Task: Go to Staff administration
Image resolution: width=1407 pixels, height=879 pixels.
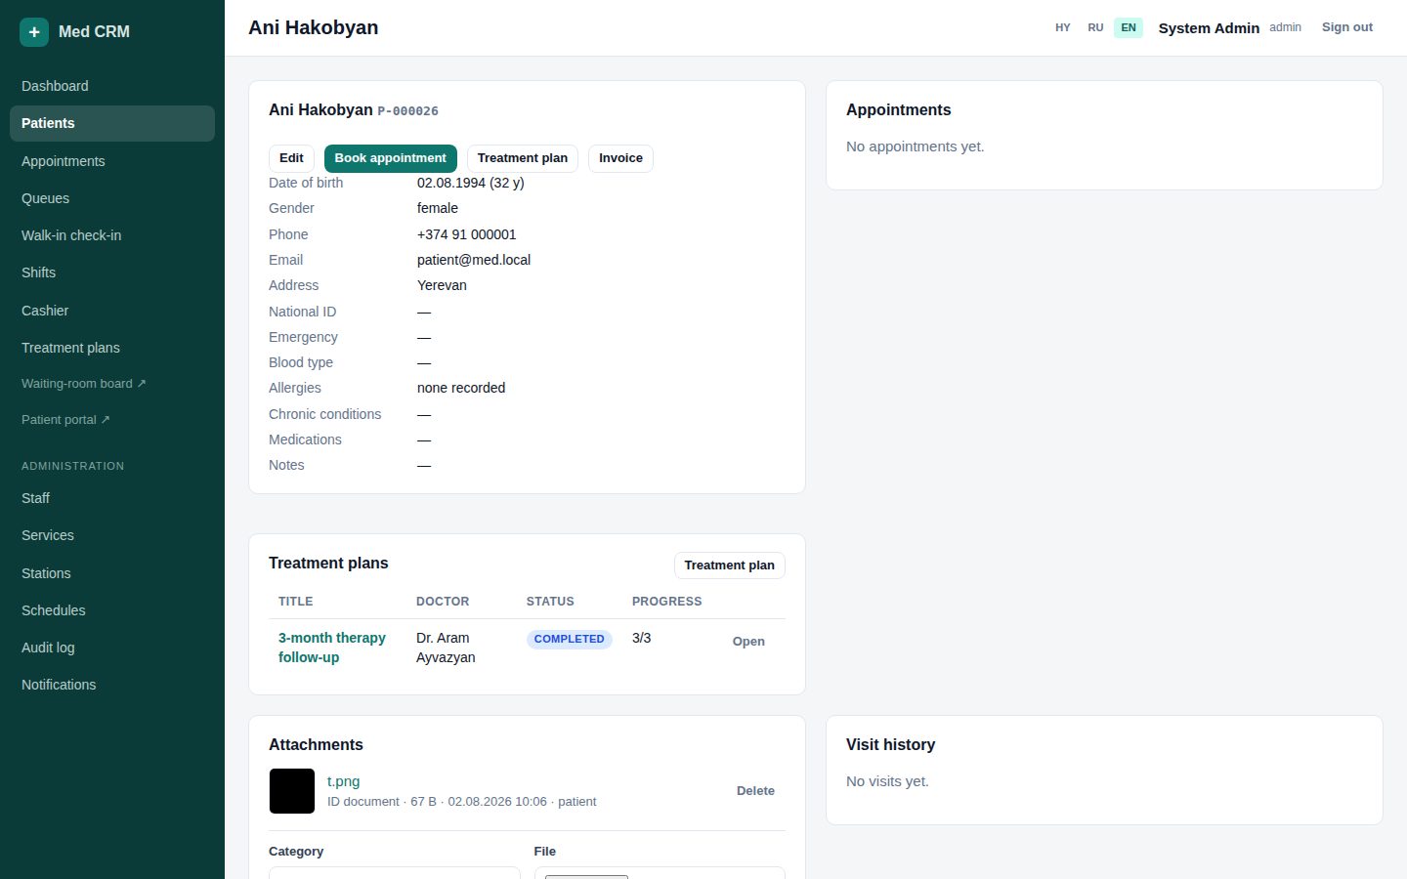Action: click(x=112, y=498)
